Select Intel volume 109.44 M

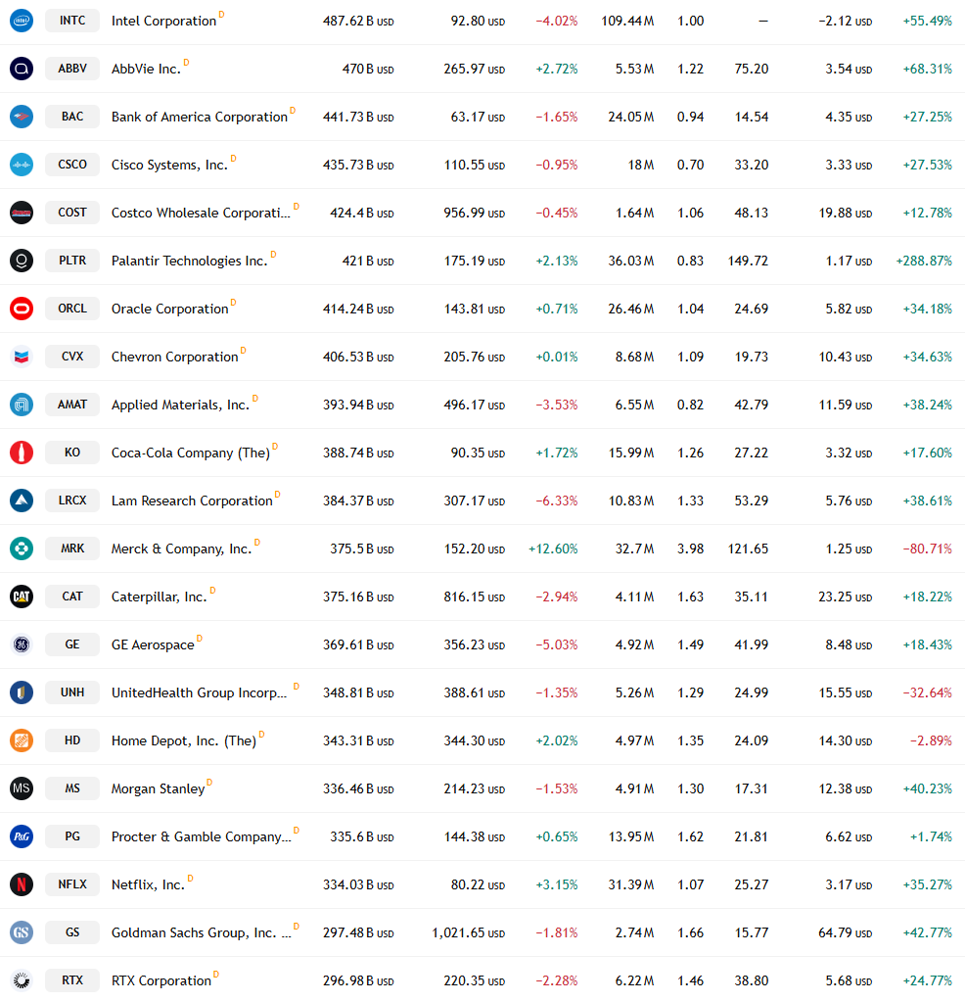627,22
